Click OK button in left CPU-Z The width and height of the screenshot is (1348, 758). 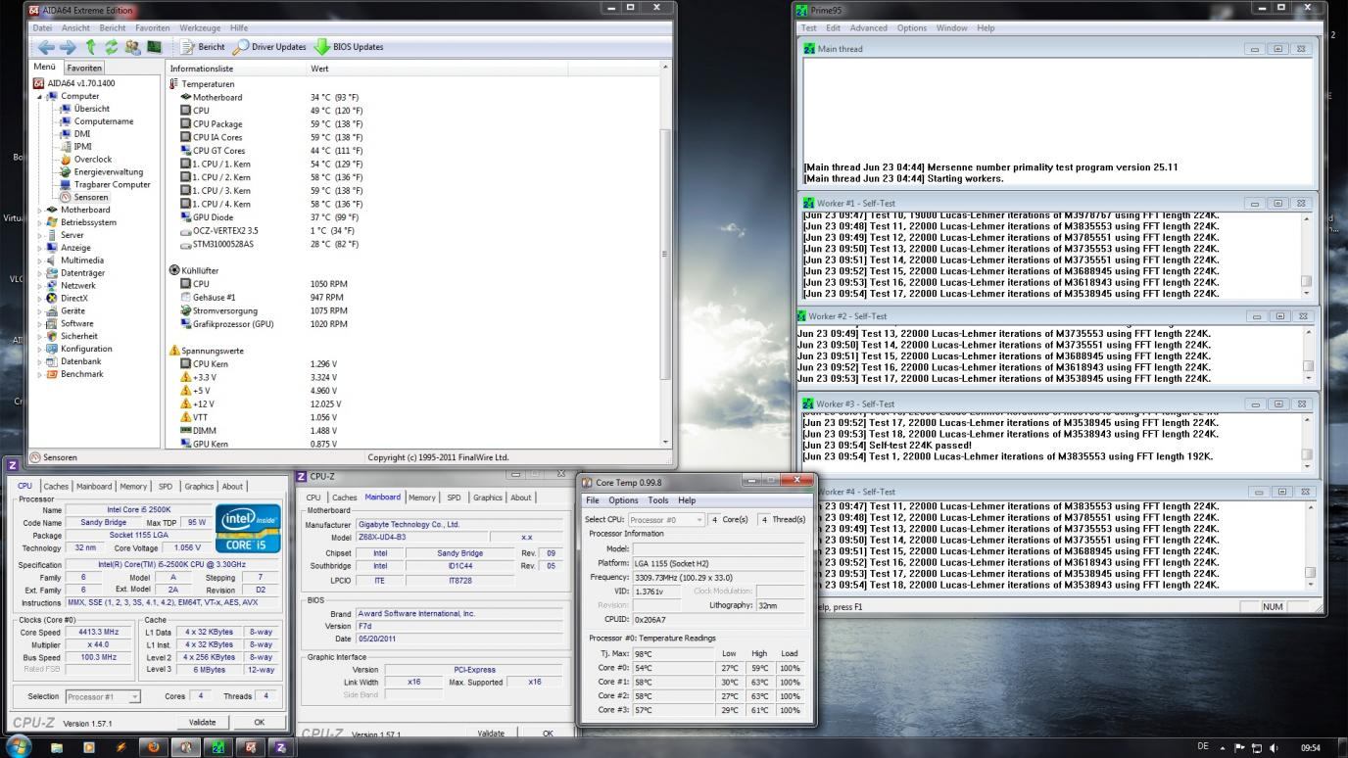point(260,722)
